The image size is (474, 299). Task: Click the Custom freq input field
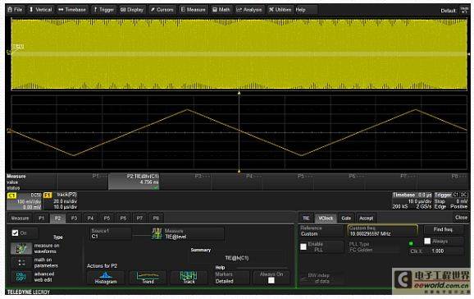(x=383, y=231)
